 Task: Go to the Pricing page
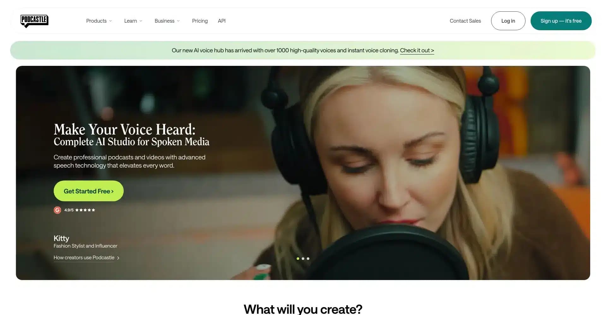(200, 21)
